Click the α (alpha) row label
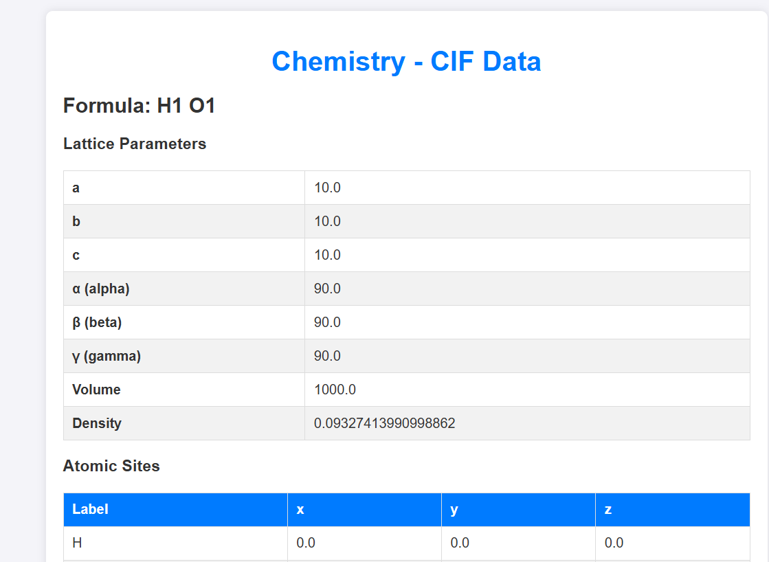 (x=101, y=289)
